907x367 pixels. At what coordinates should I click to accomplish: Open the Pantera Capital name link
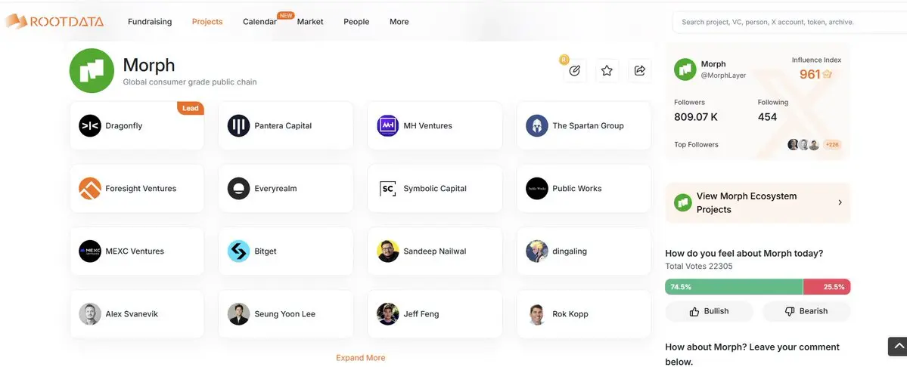coord(283,126)
